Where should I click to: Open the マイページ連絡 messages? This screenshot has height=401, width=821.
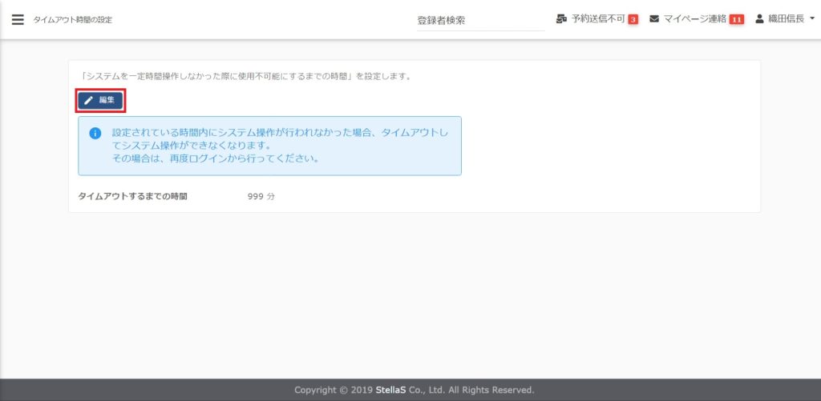coord(694,18)
